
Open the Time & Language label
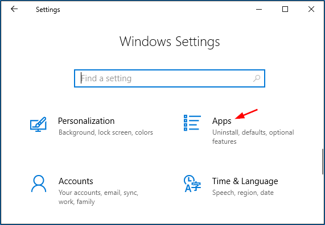(245, 181)
